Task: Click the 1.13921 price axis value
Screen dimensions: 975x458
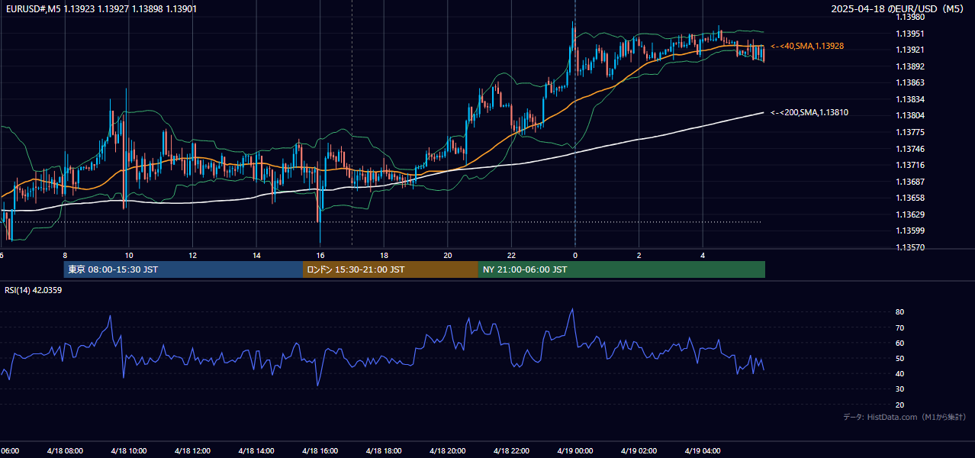Action: click(910, 50)
